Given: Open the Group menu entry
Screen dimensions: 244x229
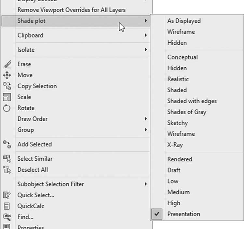Looking at the screenshot, I should (76, 130).
